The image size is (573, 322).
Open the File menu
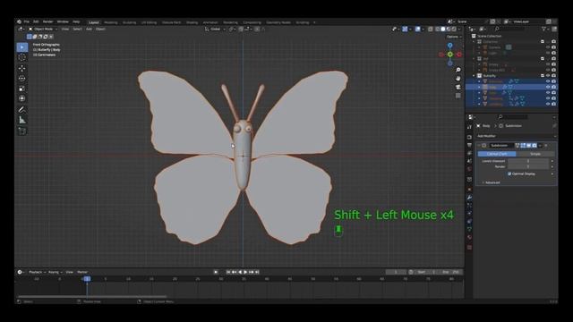pos(27,21)
